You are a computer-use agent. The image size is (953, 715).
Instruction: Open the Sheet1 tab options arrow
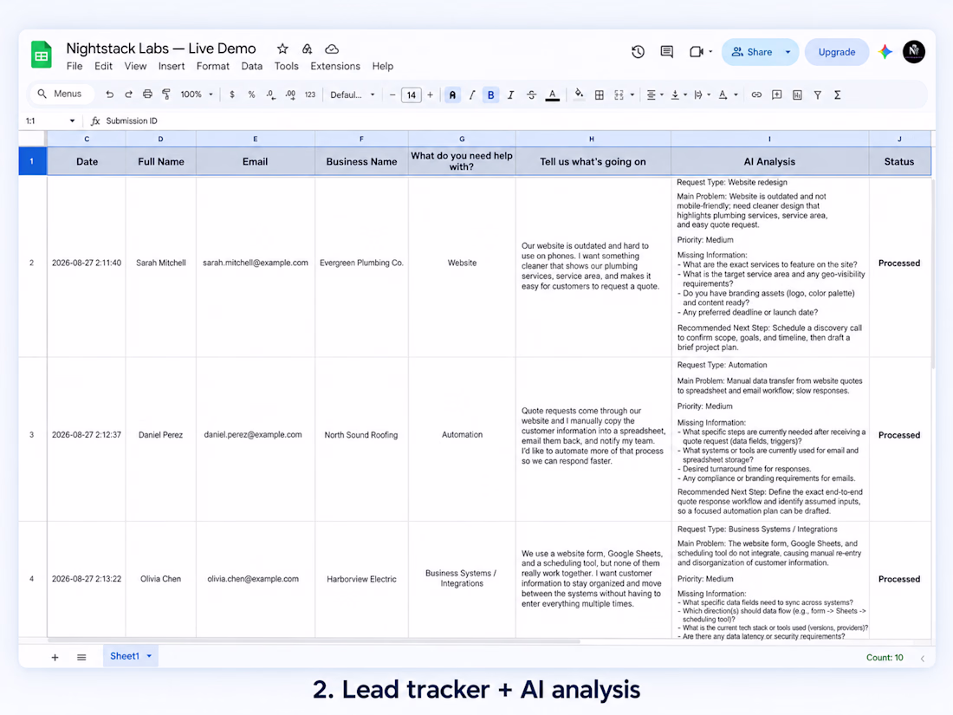click(x=150, y=656)
